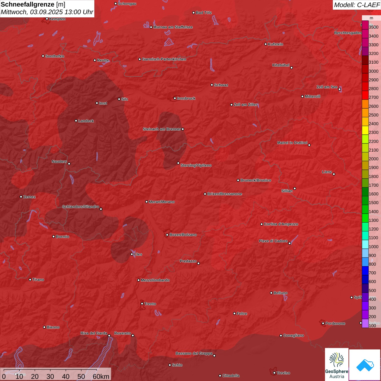Click the 'Schwaz' label
This screenshot has height=381, width=381.
tap(221, 85)
